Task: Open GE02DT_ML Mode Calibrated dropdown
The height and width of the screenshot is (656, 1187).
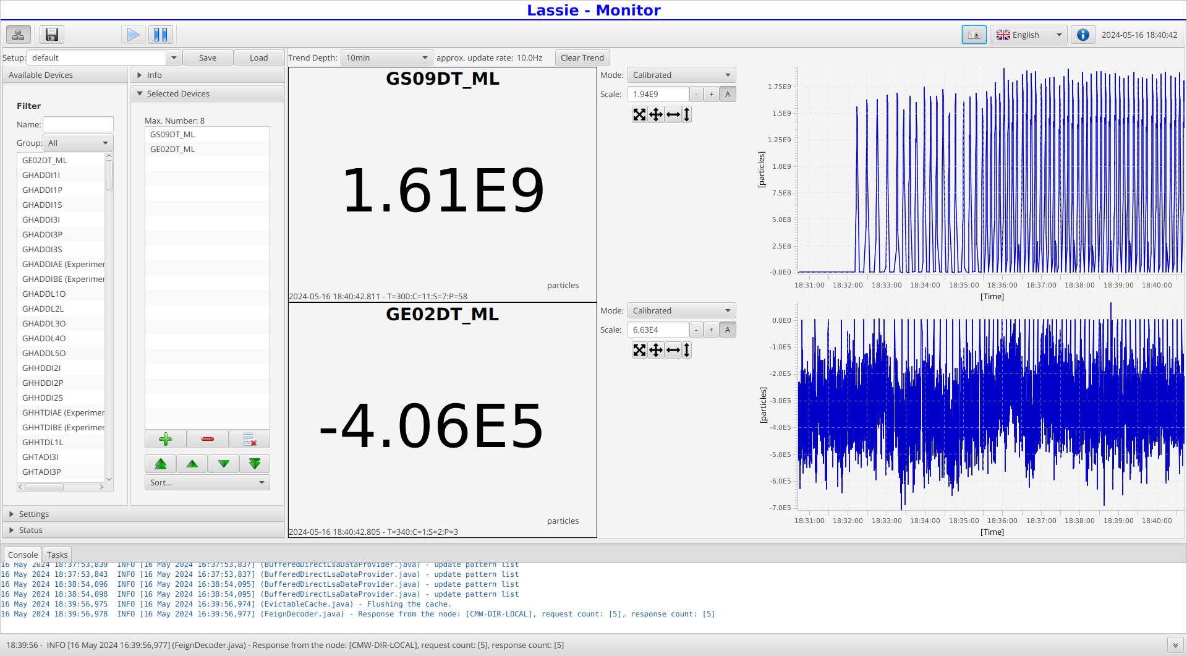Action: pyautogui.click(x=681, y=310)
